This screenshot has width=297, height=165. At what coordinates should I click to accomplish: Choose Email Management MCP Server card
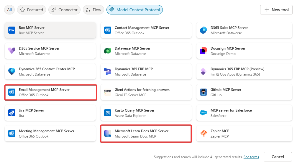51,92
